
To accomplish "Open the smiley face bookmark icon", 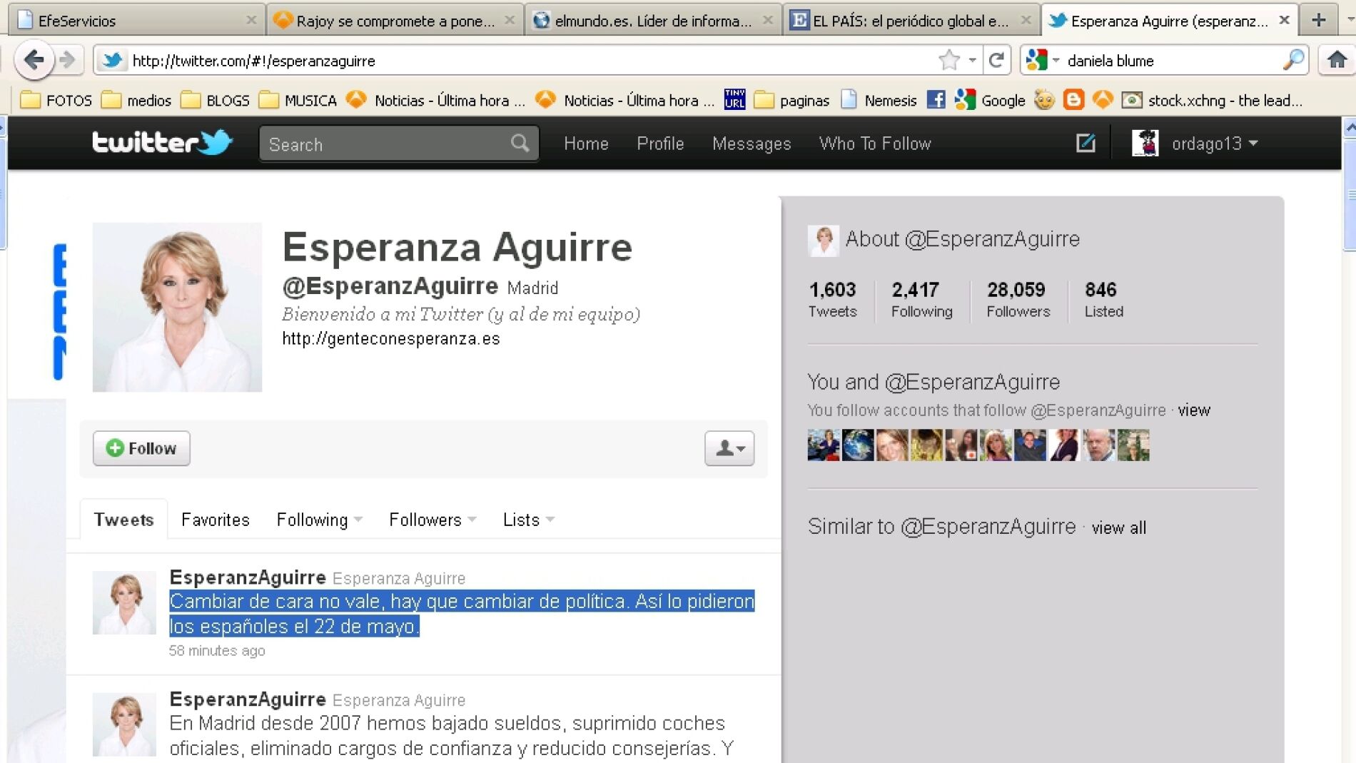I will (x=1044, y=100).
